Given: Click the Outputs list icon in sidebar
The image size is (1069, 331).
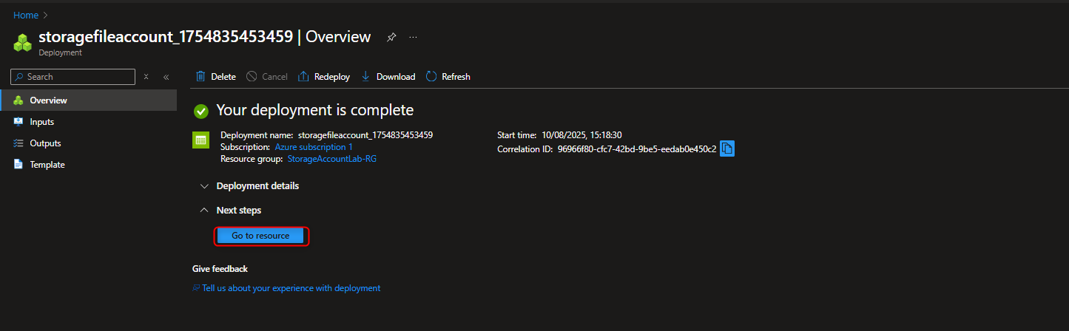Looking at the screenshot, I should click(18, 143).
